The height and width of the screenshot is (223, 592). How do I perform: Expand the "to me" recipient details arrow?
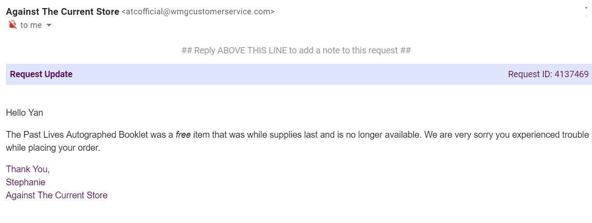(x=49, y=26)
